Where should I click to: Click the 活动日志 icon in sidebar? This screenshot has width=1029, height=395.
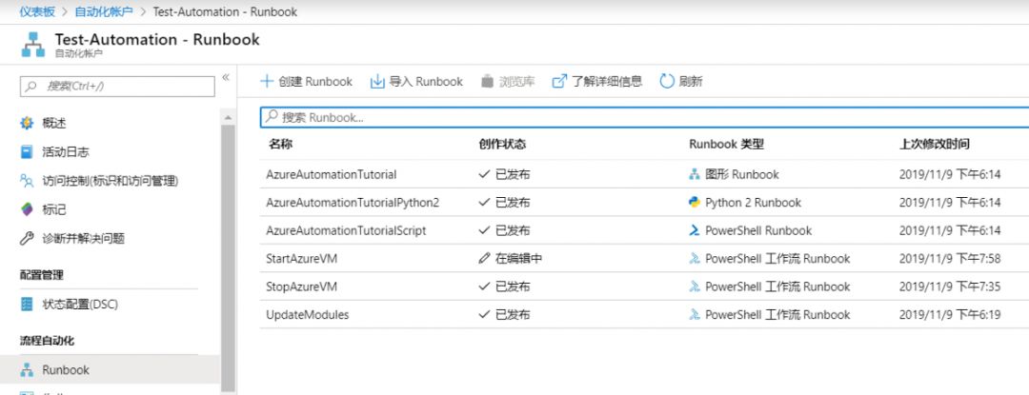27,152
